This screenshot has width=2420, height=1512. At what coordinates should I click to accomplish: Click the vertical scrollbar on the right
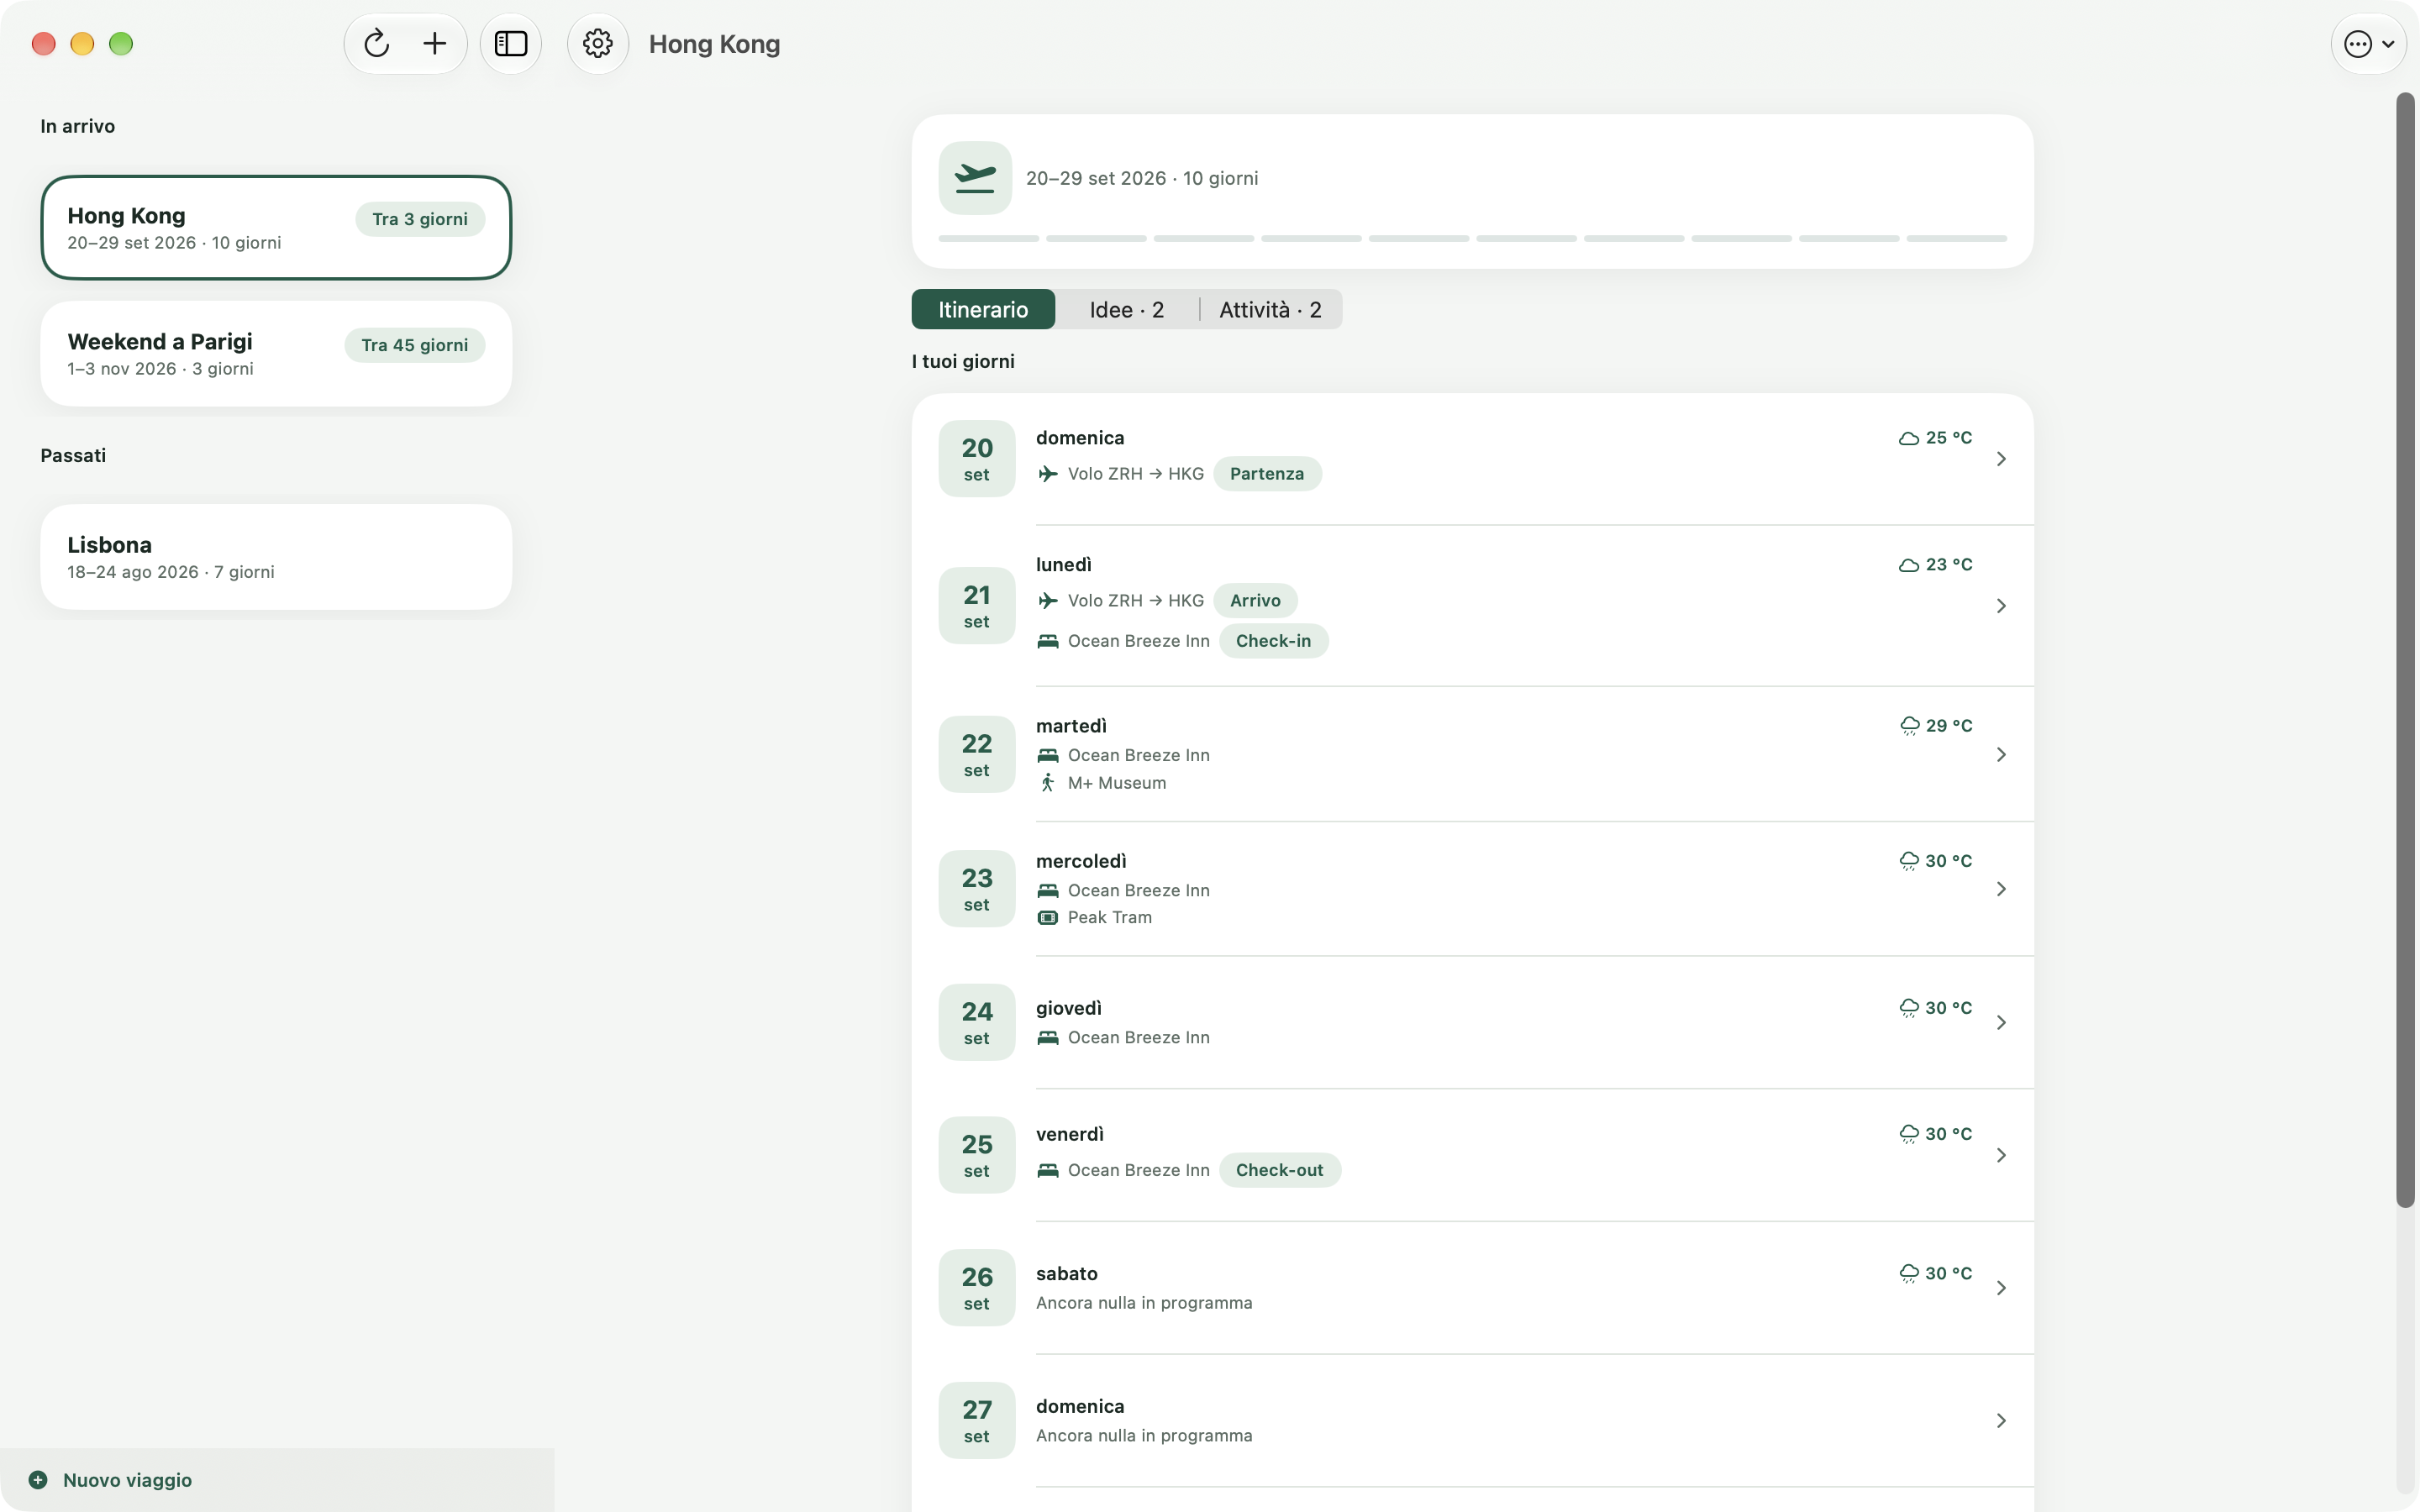pos(2405,650)
